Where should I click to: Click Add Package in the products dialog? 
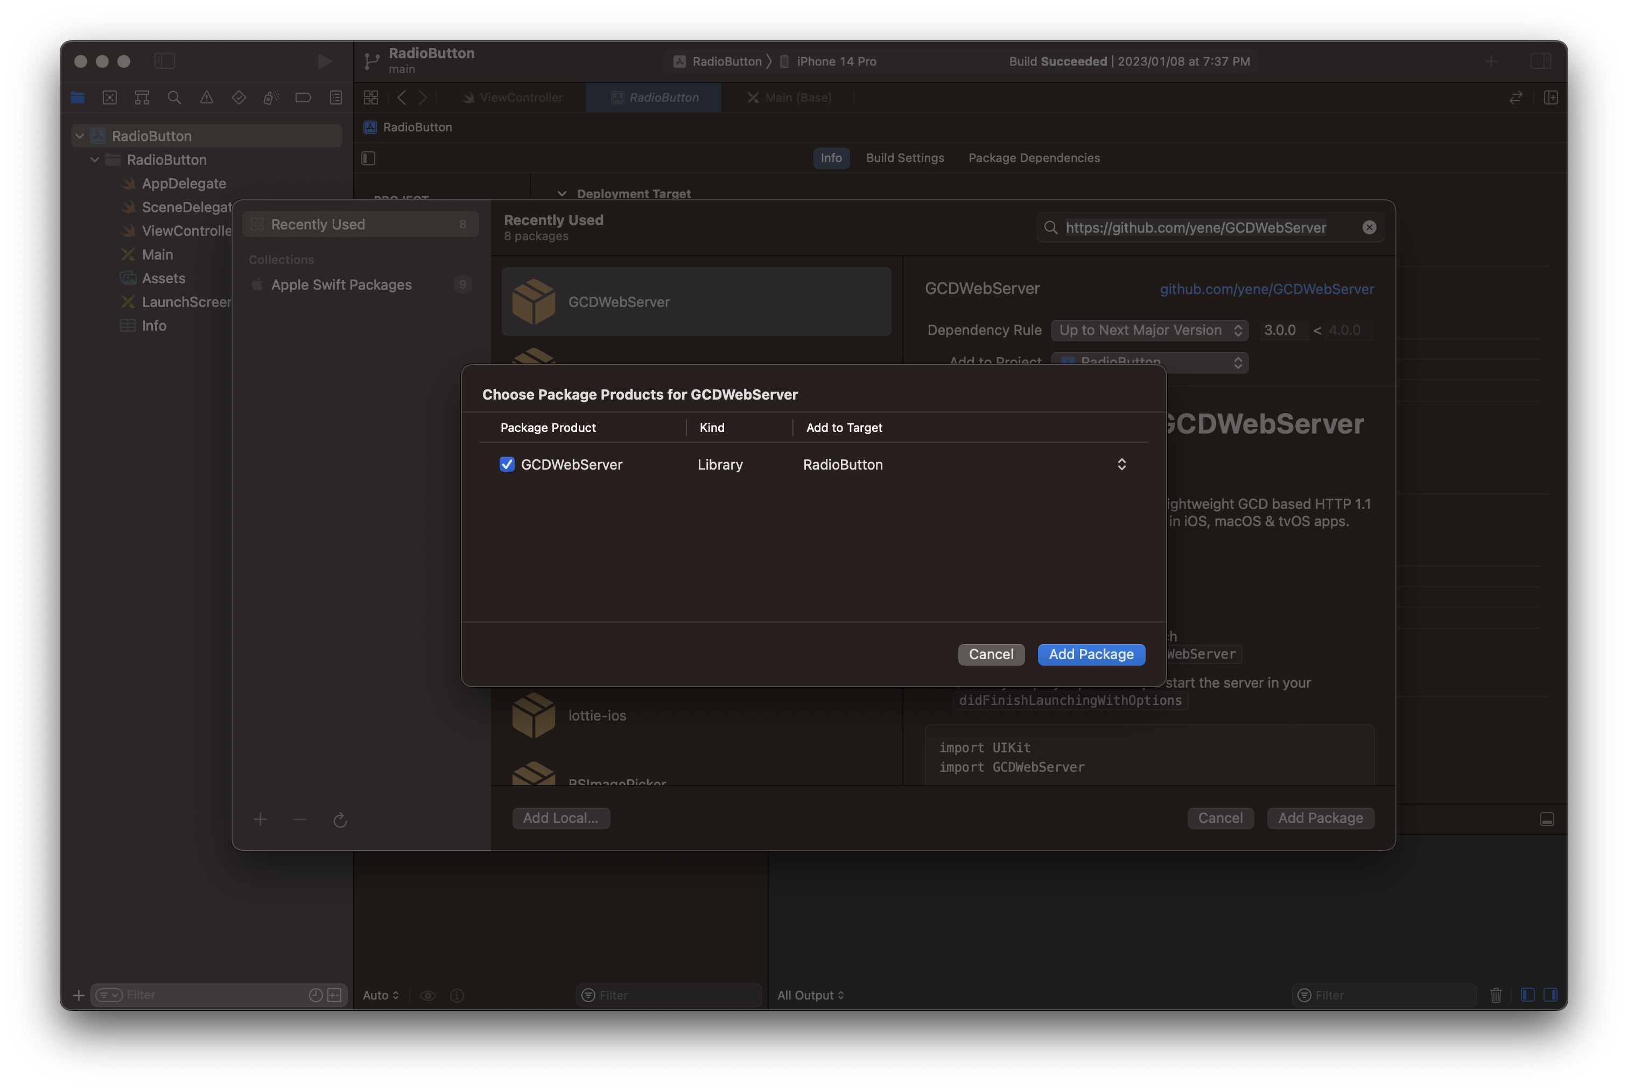point(1091,654)
